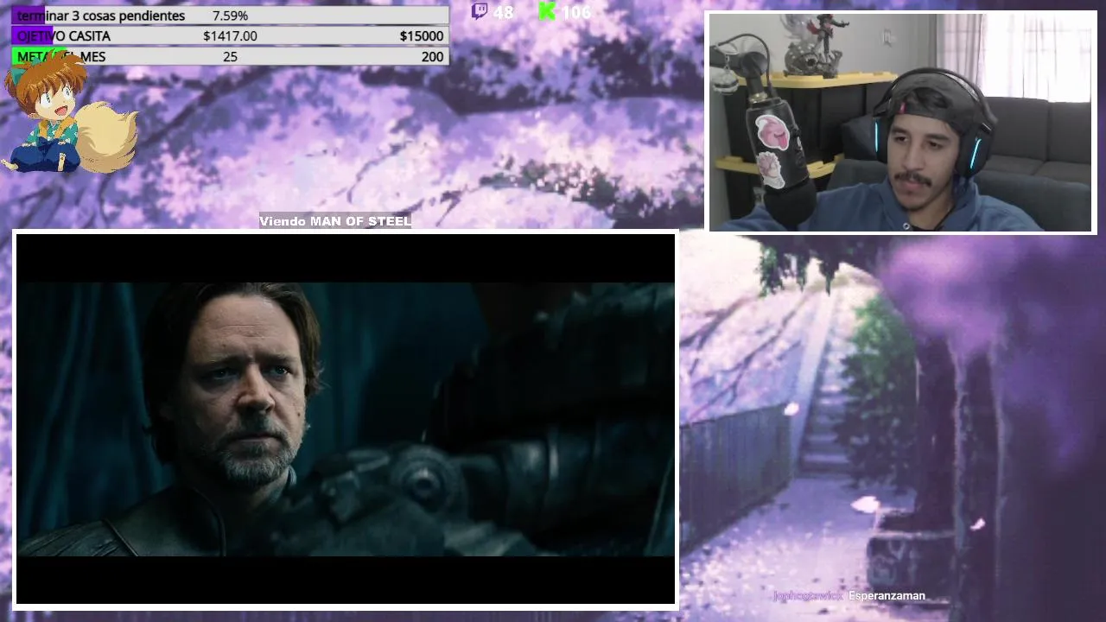
Task: Click the 7.59% value
Action: (x=230, y=16)
